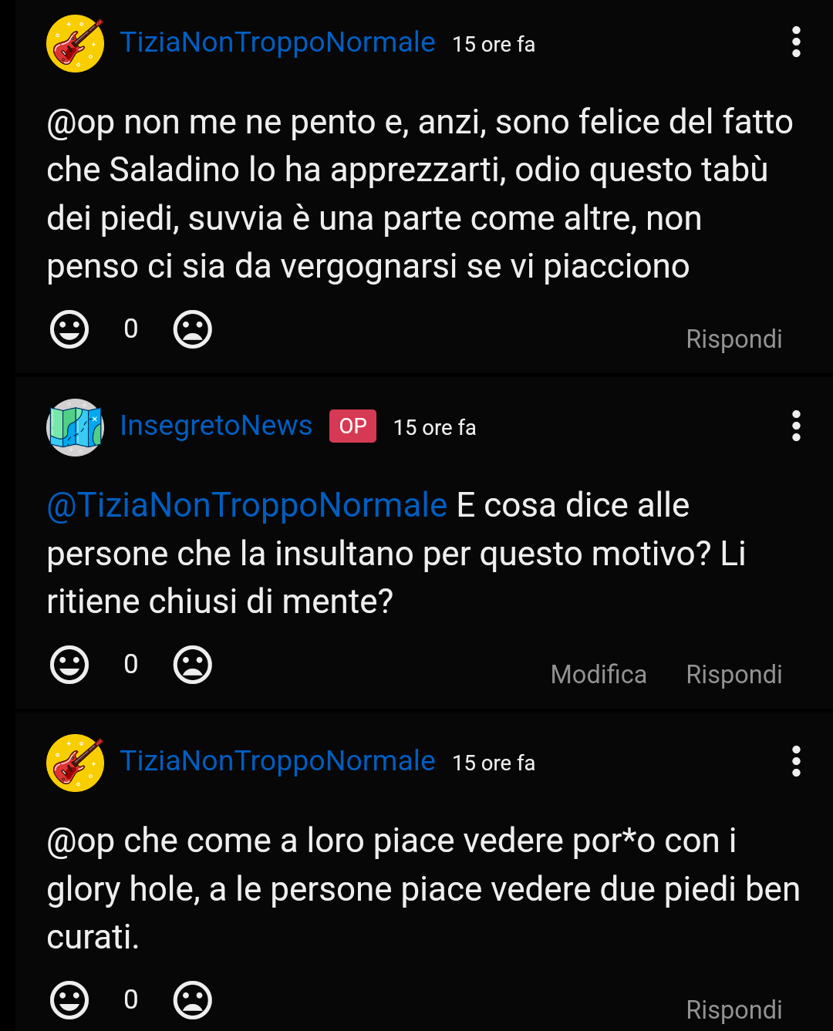Click Rispondi under InsegretoNews comment
This screenshot has width=833, height=1031.
734,675
